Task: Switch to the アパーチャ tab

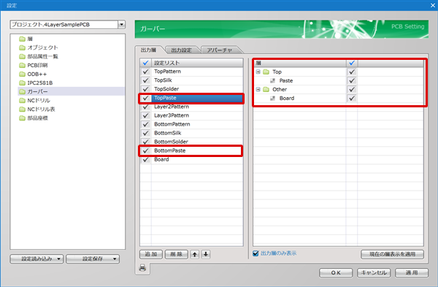Action: click(x=220, y=50)
